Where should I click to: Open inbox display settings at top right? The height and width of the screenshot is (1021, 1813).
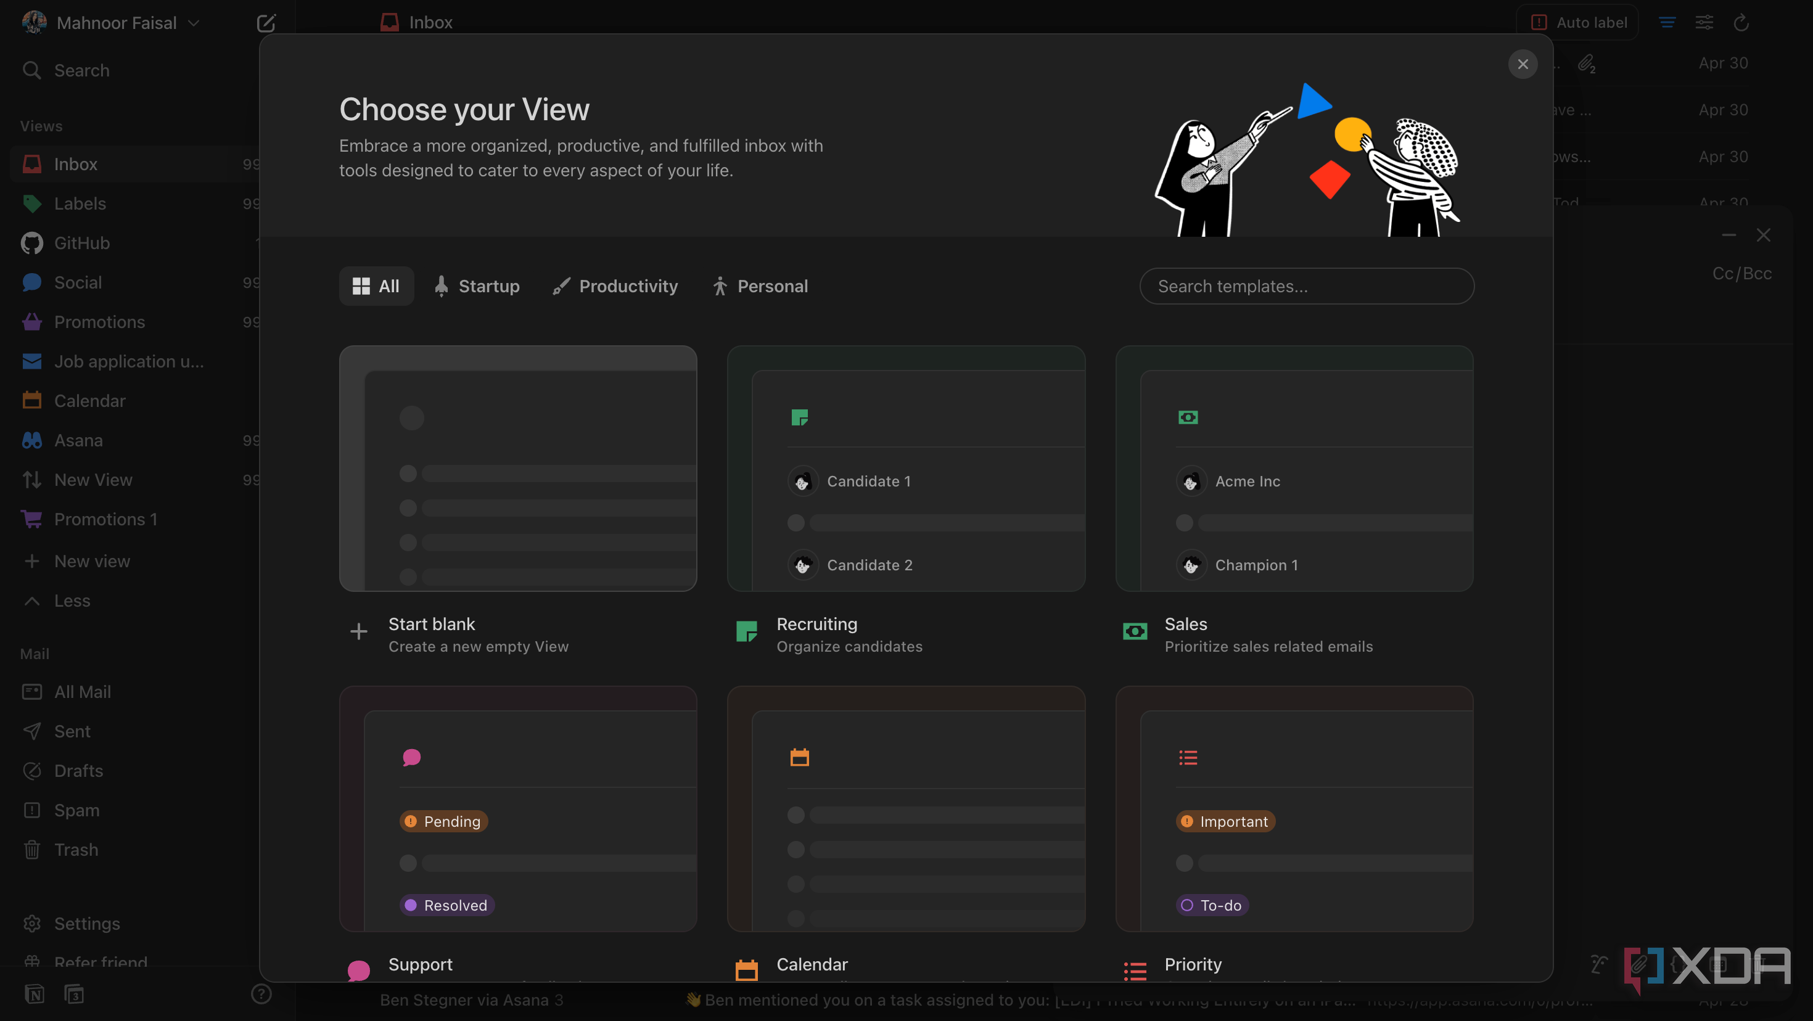click(1704, 22)
